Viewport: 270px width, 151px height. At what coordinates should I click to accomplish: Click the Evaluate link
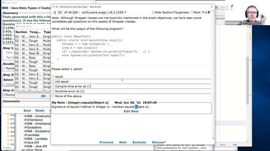pyautogui.click(x=139, y=142)
